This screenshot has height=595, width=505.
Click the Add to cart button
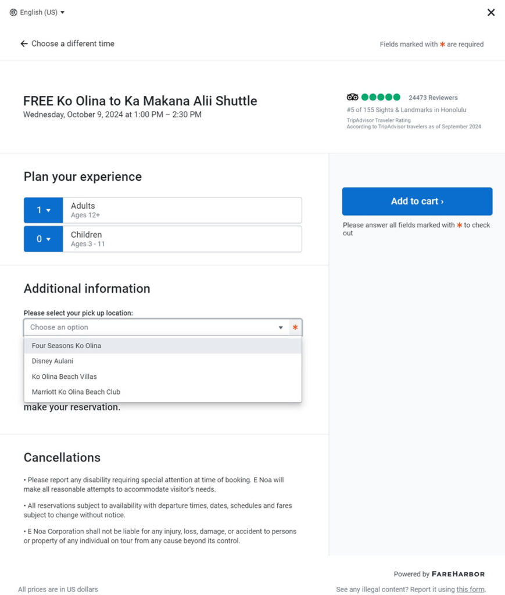tap(417, 201)
